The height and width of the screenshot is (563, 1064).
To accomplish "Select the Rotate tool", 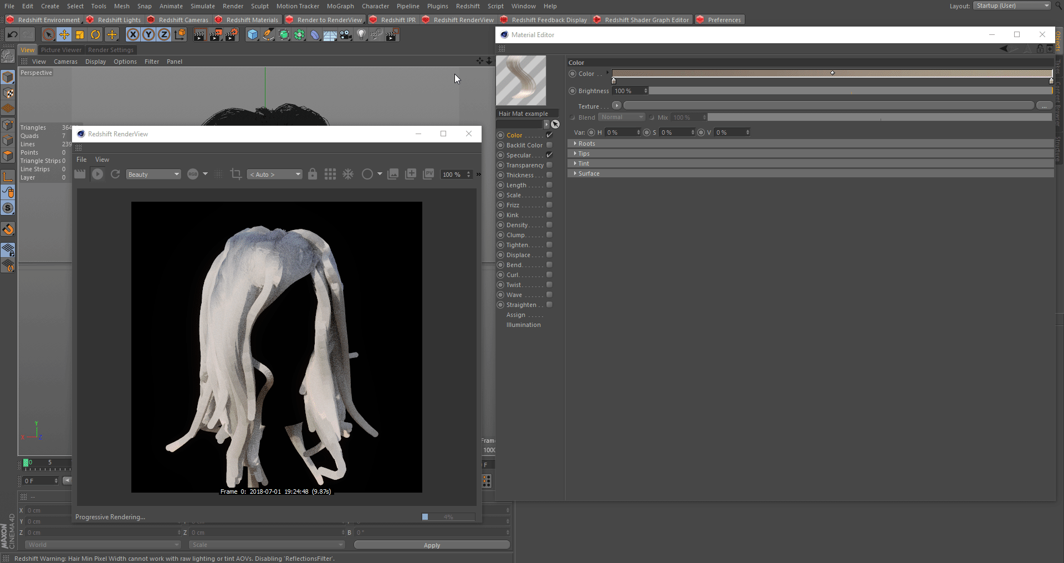I will 95,35.
